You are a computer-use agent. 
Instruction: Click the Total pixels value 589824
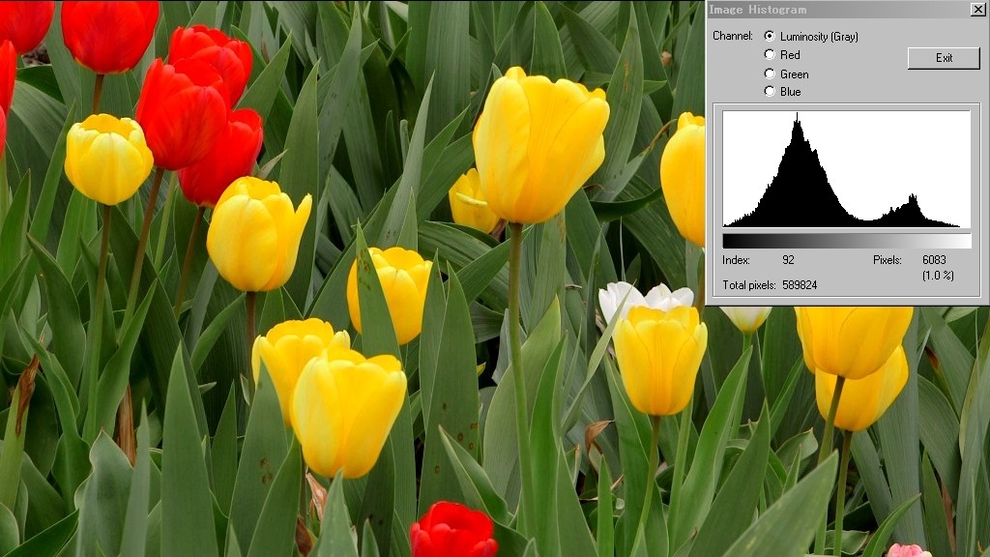click(800, 285)
